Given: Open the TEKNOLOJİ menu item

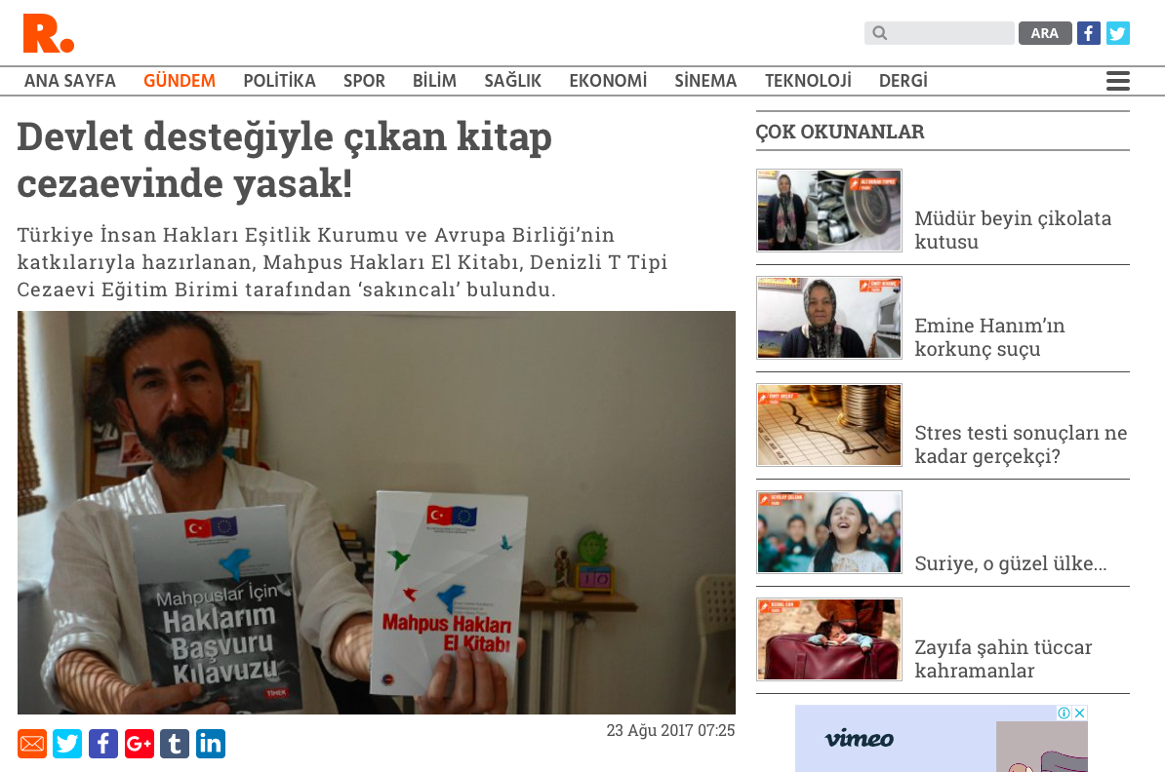Looking at the screenshot, I should coord(808,81).
